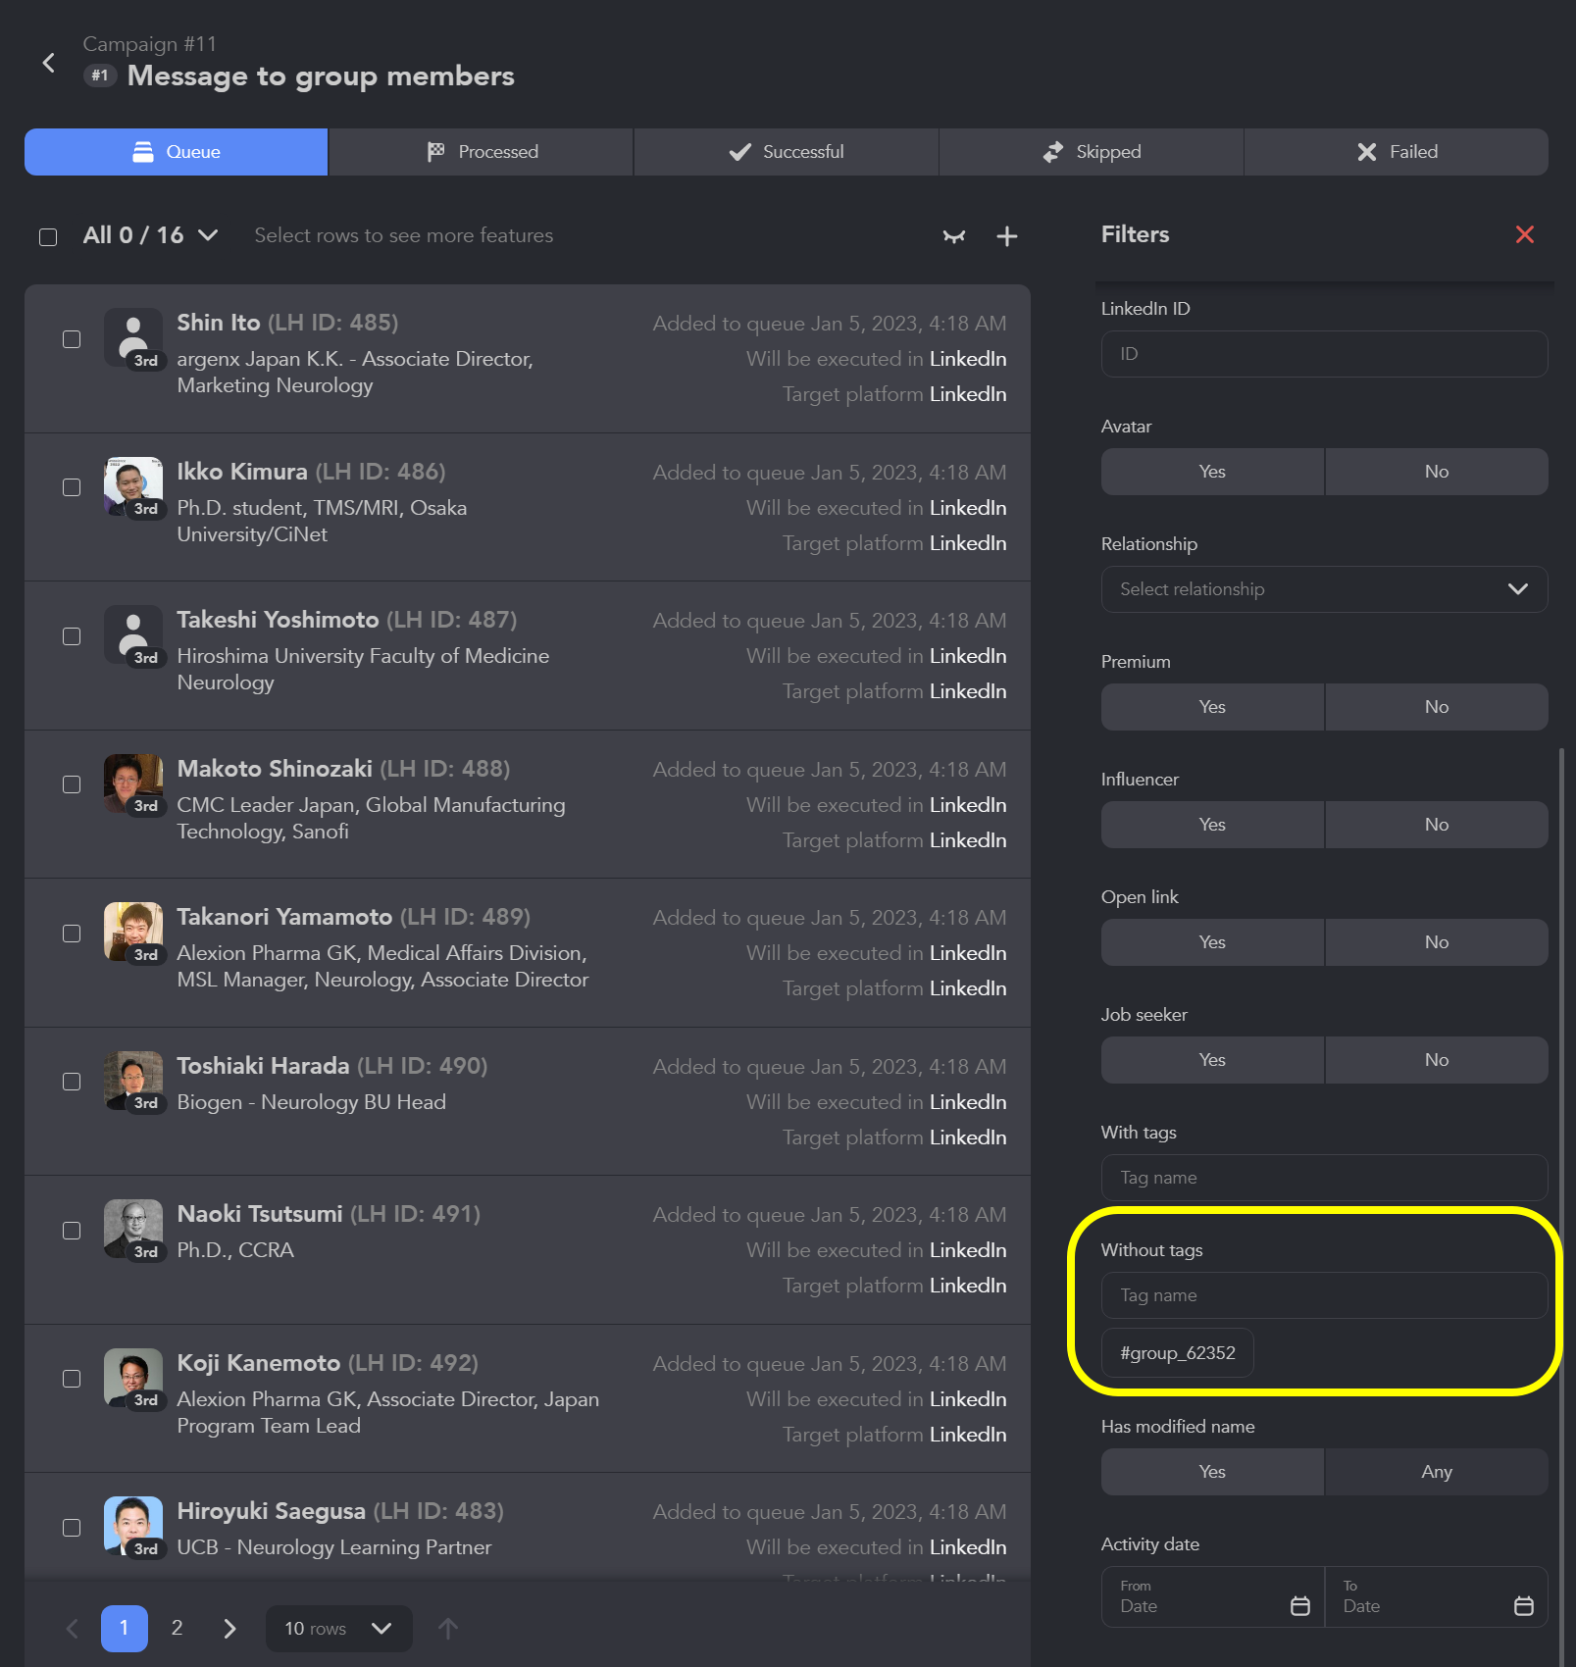Toggle the select-all checkbox
The image size is (1576, 1667).
(x=48, y=237)
